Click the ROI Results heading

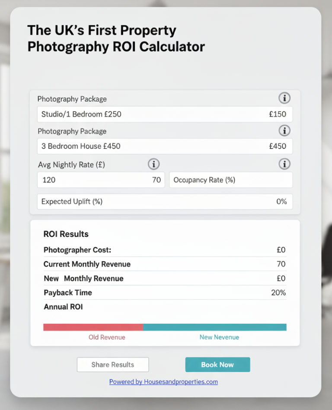[x=66, y=234]
